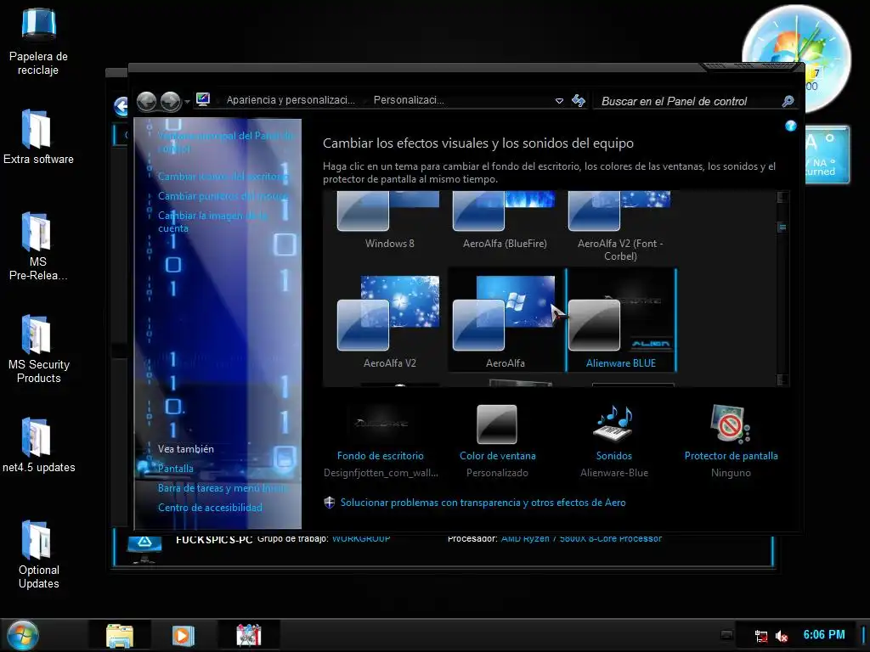The width and height of the screenshot is (870, 652).
Task: Click the back arrow of the background window
Action: (121, 106)
